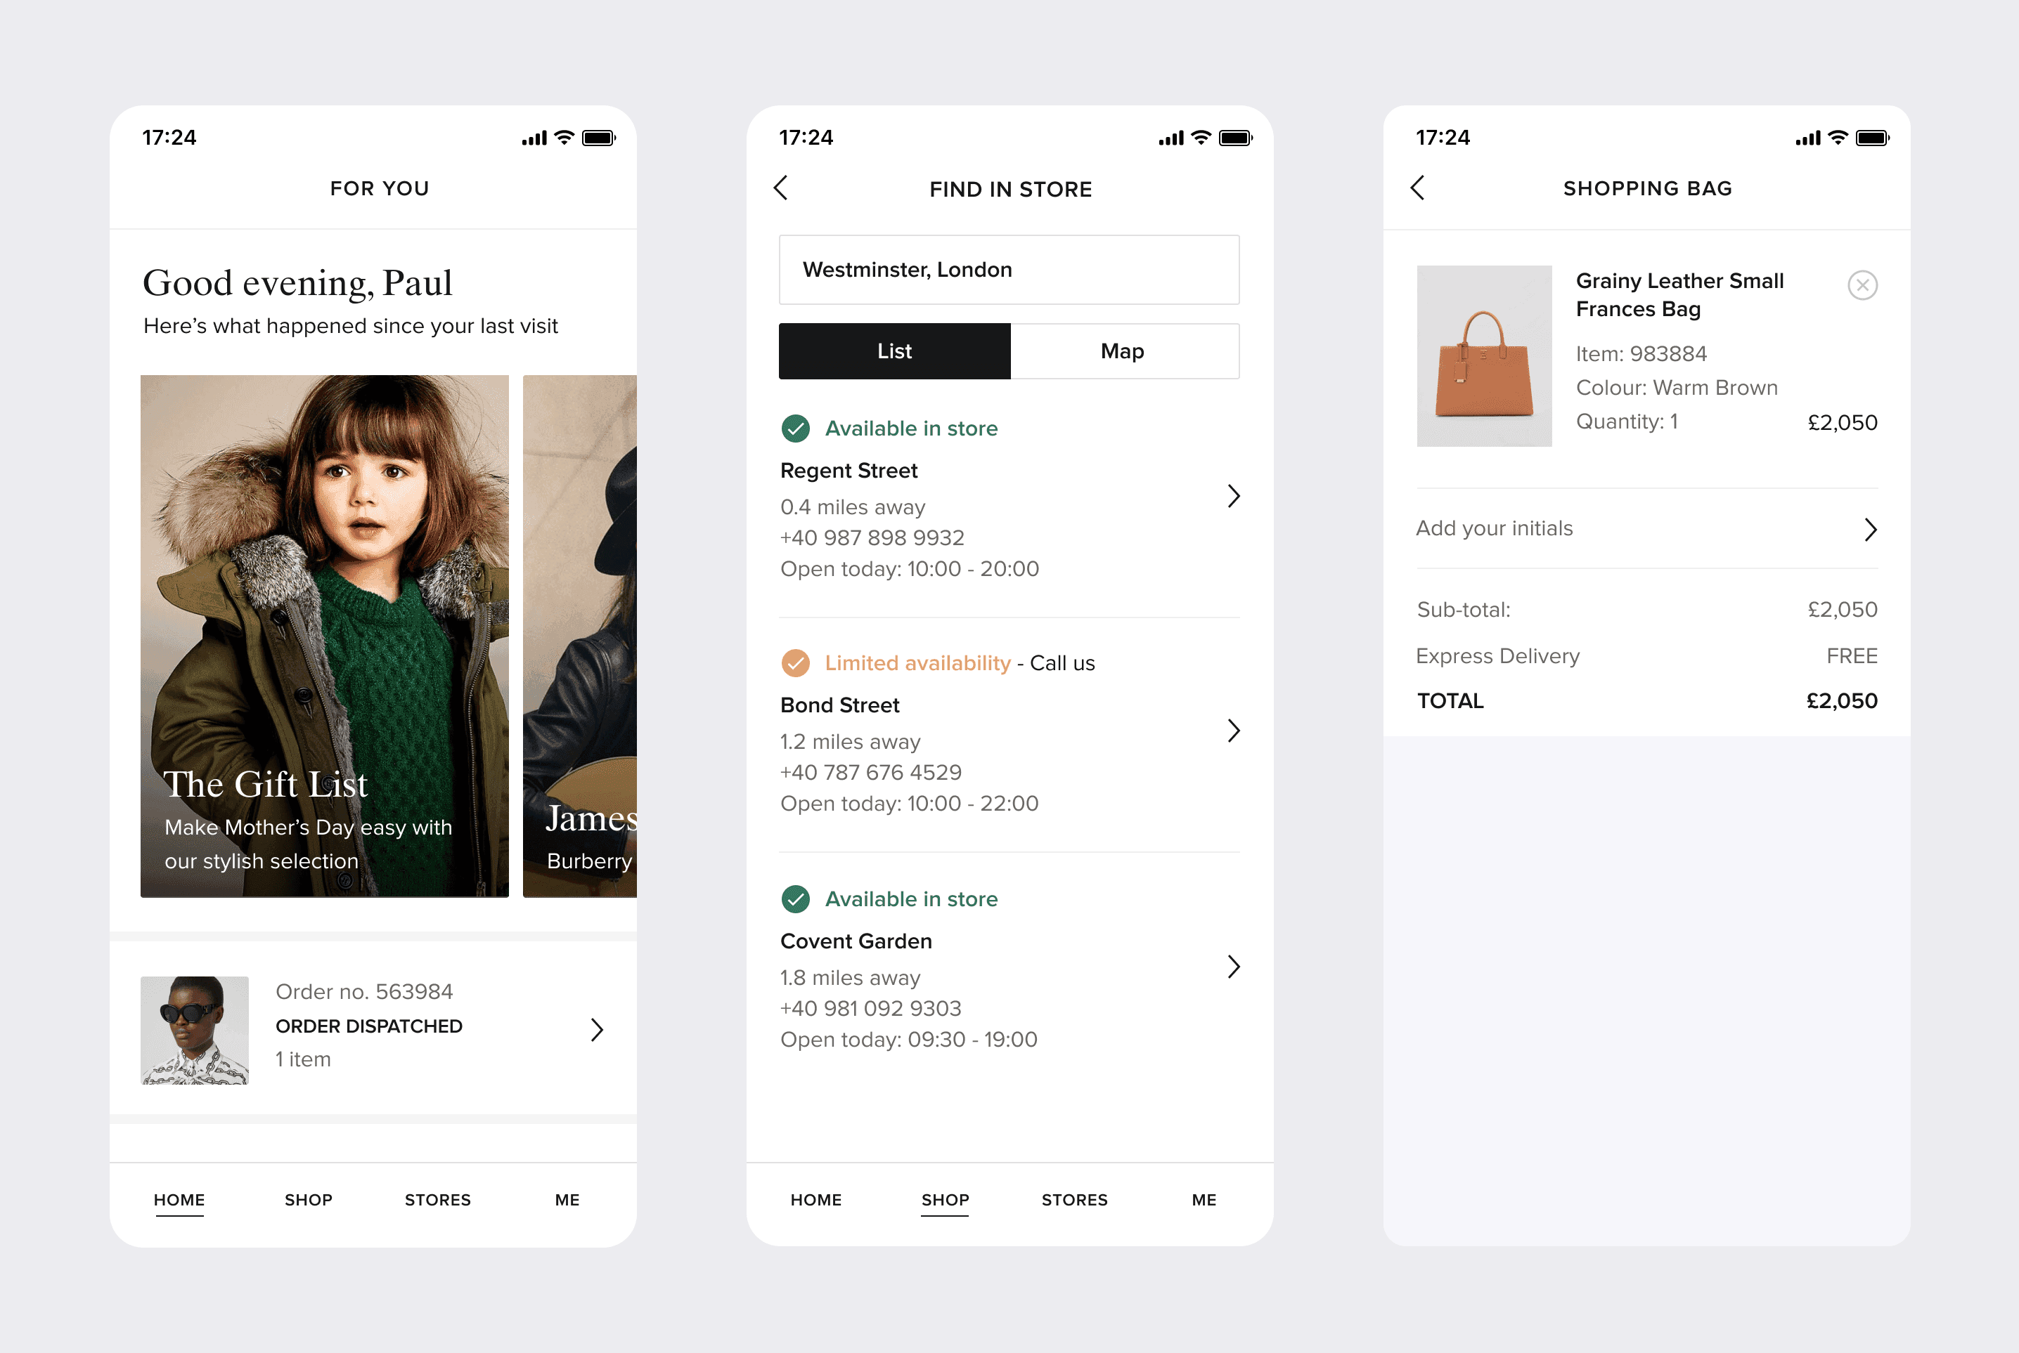Open Regent Street store details chevron
The width and height of the screenshot is (2019, 1353).
(1233, 496)
